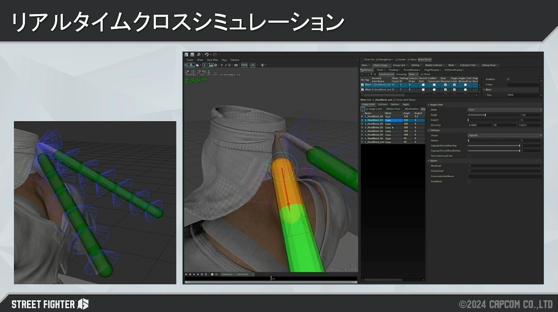558x312 pixels.
Task: Toggle On checkbox for L_HeadBand_end row
Action: [362, 85]
